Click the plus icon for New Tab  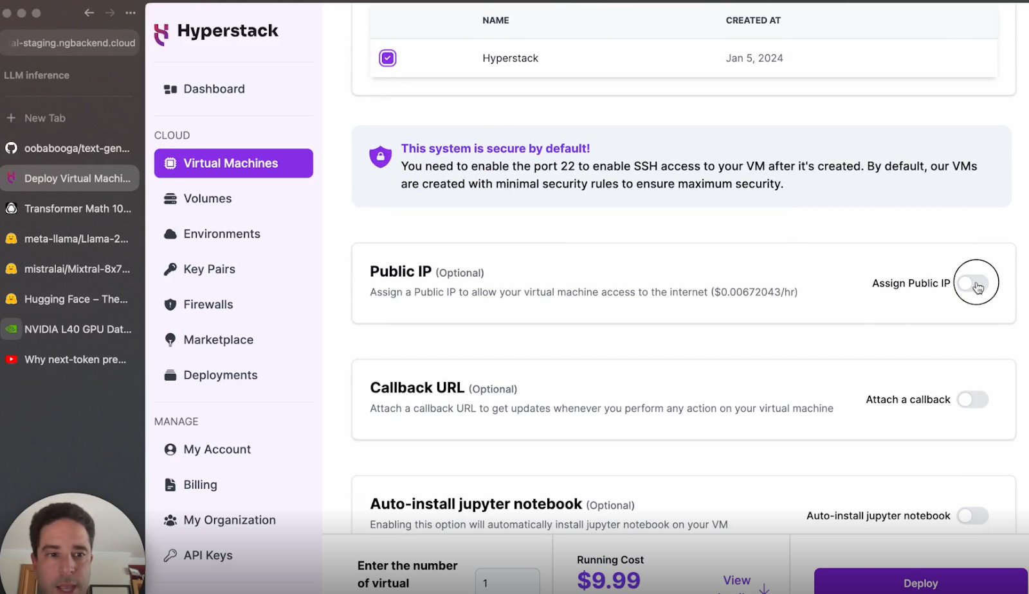11,118
